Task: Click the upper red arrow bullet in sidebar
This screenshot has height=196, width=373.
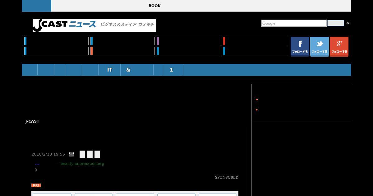Action: [257, 100]
